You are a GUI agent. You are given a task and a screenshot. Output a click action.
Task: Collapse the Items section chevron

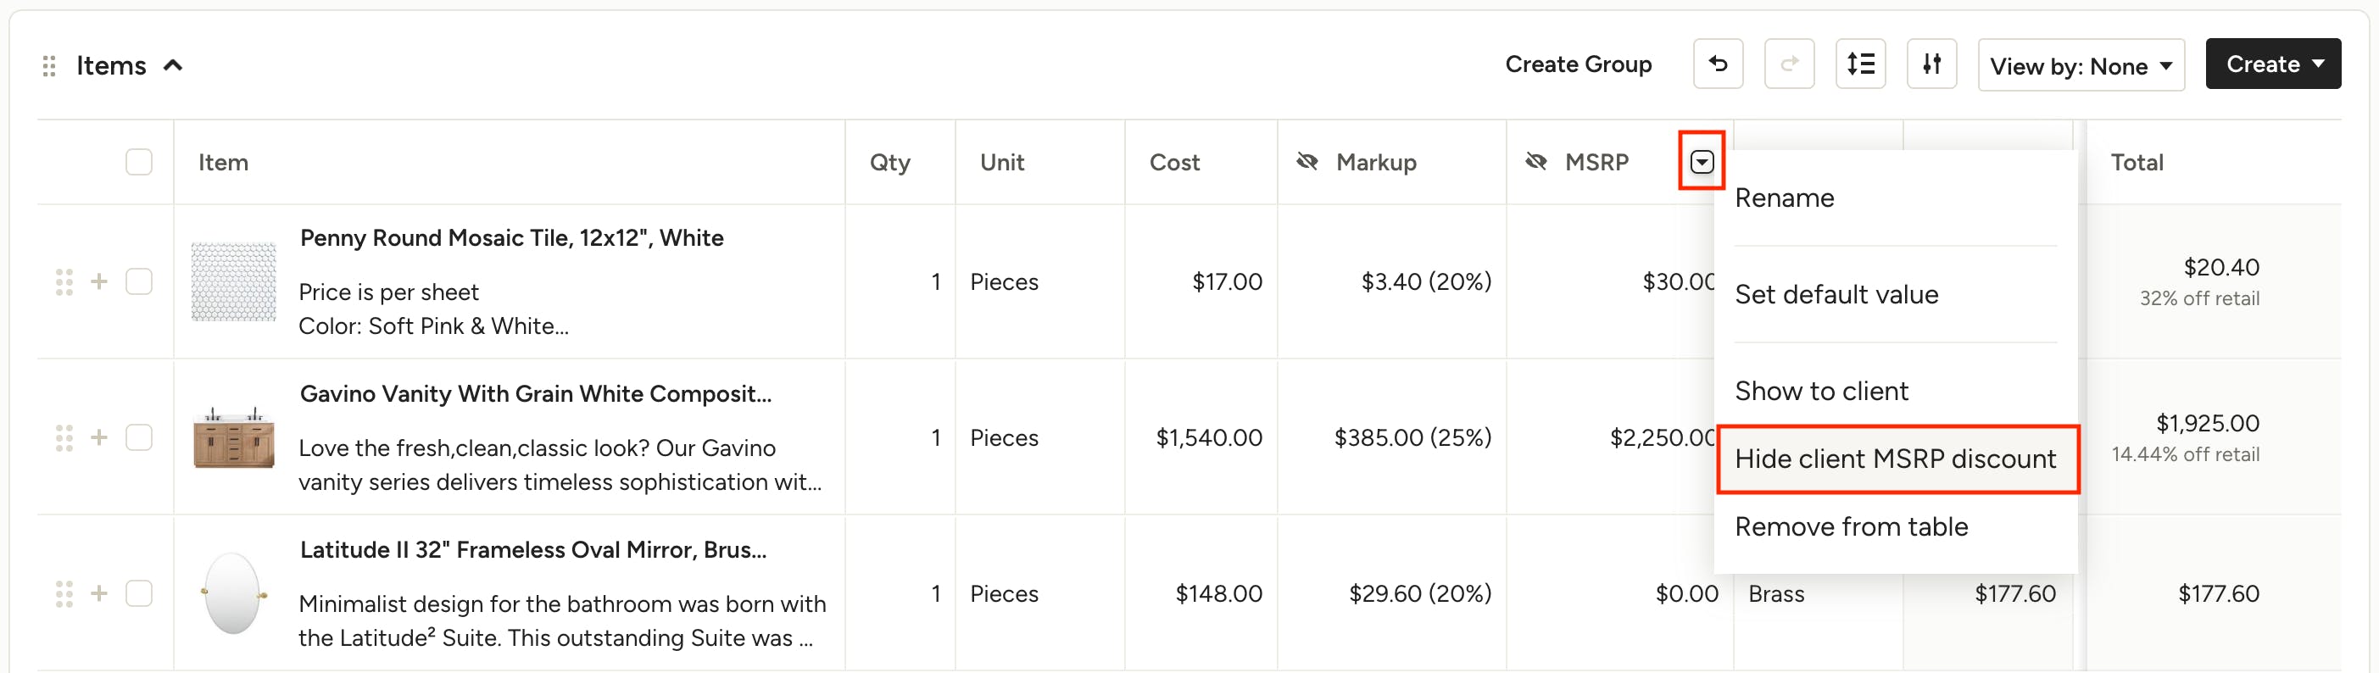(x=173, y=65)
